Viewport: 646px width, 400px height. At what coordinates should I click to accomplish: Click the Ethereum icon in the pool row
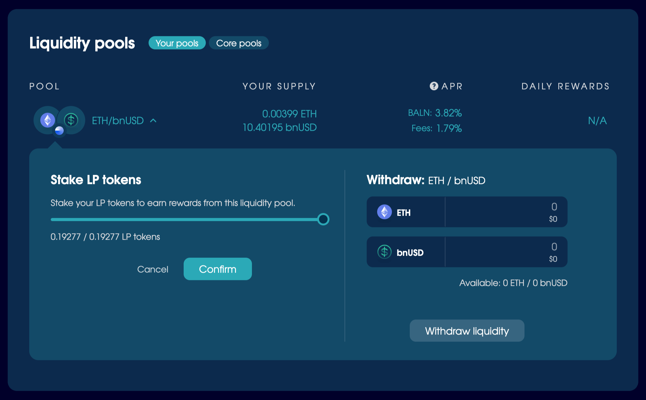coord(48,120)
